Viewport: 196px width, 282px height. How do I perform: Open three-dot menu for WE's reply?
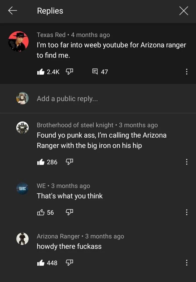click(x=187, y=212)
